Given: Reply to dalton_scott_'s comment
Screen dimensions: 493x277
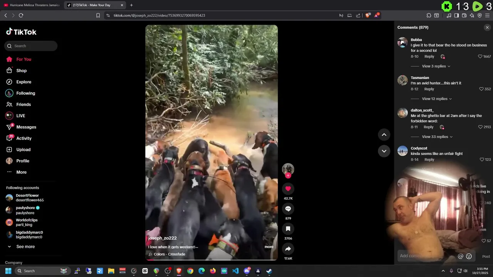Looking at the screenshot, I should coord(429,127).
